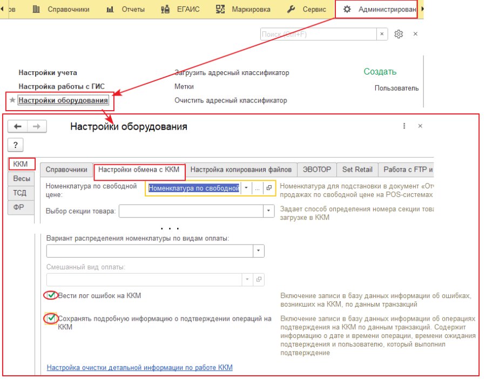The image size is (486, 379).
Task: Open the Сервис menu section
Action: coord(306,9)
